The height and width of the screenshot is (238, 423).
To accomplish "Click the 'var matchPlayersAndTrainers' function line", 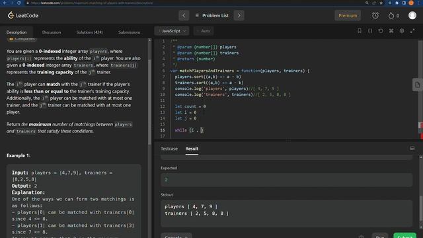I will (239, 71).
